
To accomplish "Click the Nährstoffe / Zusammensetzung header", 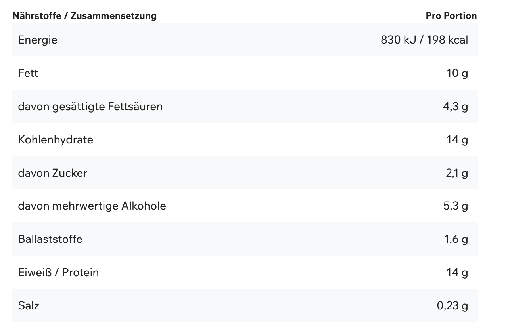I will point(84,16).
